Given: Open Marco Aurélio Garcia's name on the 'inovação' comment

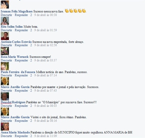Looking at the screenshot, I should point(15,87).
